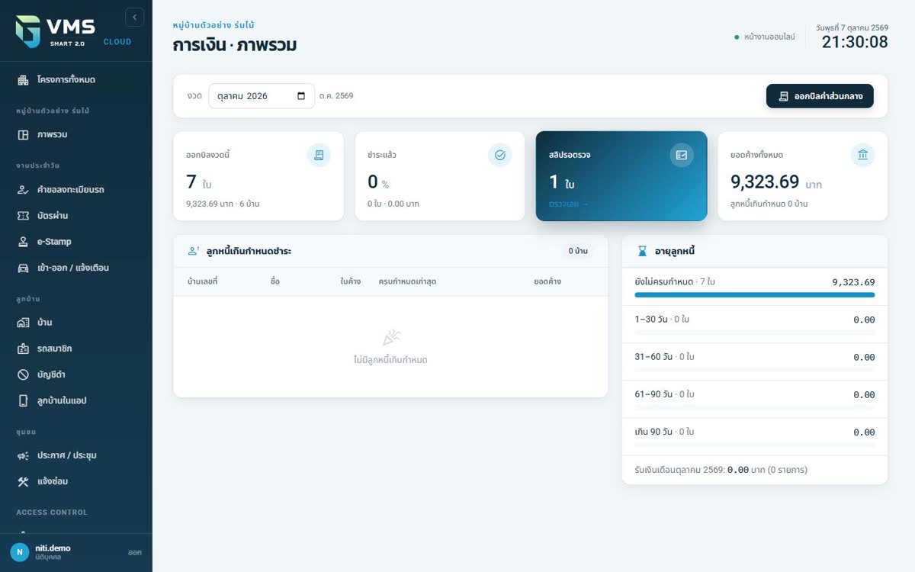This screenshot has height=572, width=915.
Task: Click the bank icon on ยอดค้างทั้งหมด card
Action: pos(862,155)
